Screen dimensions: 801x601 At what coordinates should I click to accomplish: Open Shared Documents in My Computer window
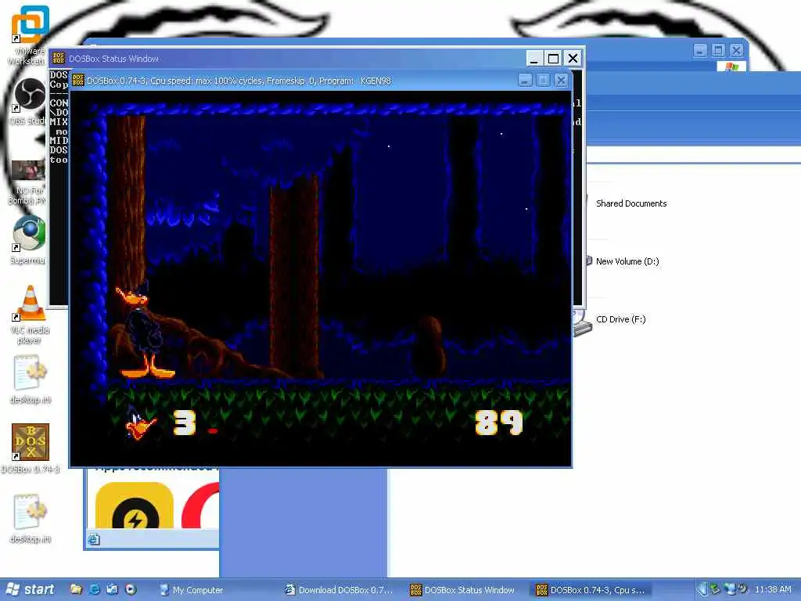[631, 203]
